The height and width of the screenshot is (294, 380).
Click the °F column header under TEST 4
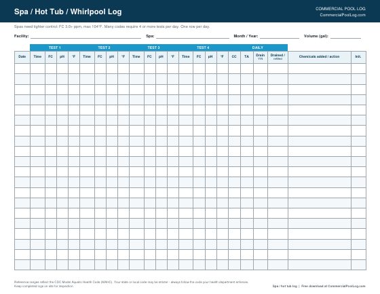click(x=223, y=57)
